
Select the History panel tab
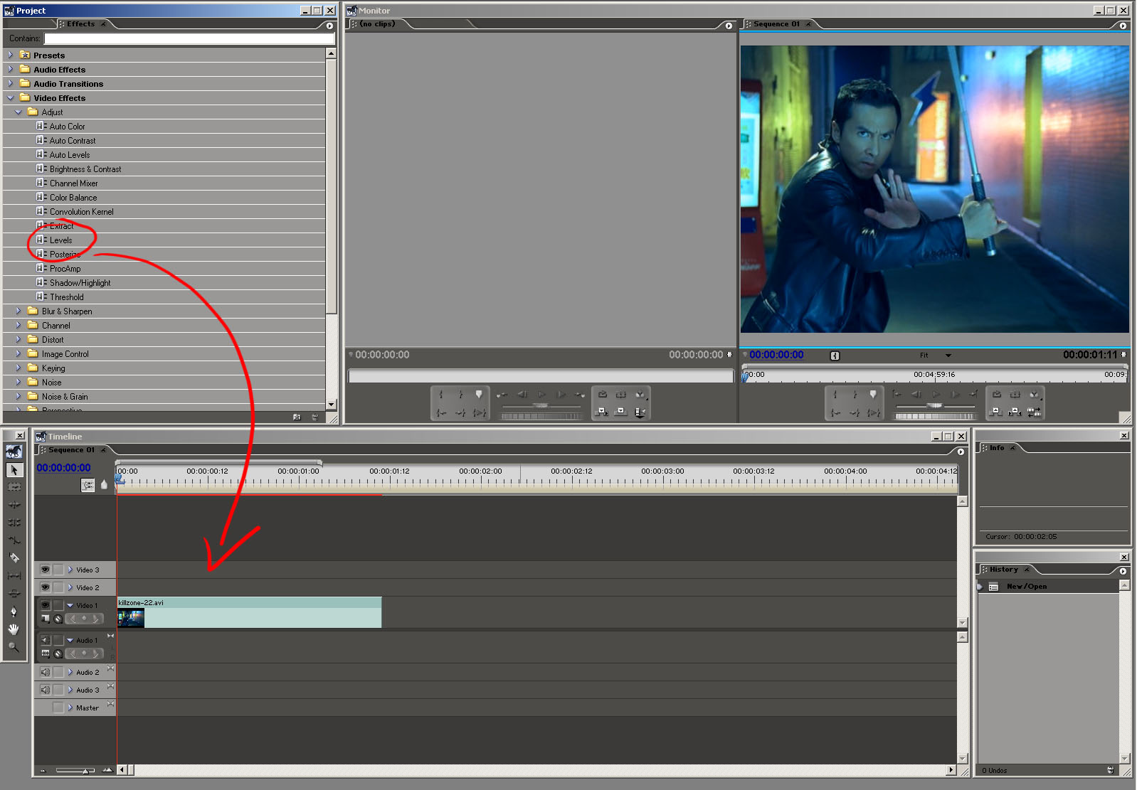point(1003,570)
